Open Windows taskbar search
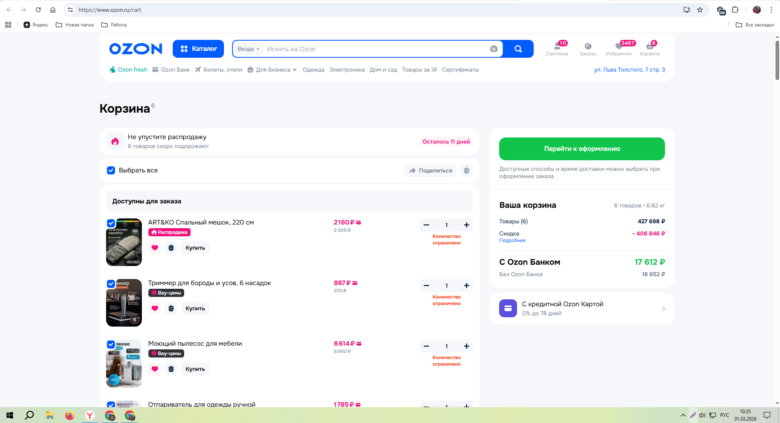 (x=29, y=415)
